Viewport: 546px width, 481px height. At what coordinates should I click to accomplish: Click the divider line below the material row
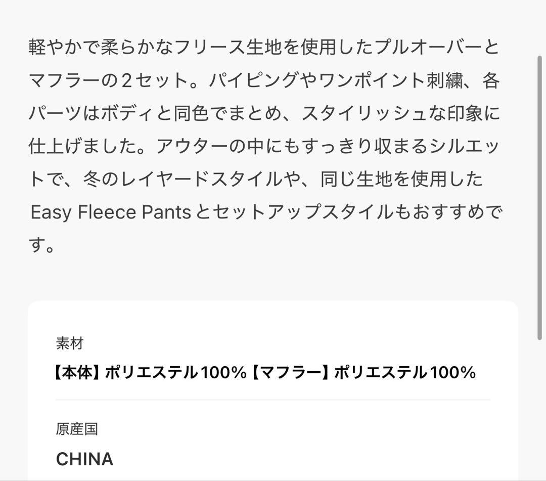click(x=273, y=400)
